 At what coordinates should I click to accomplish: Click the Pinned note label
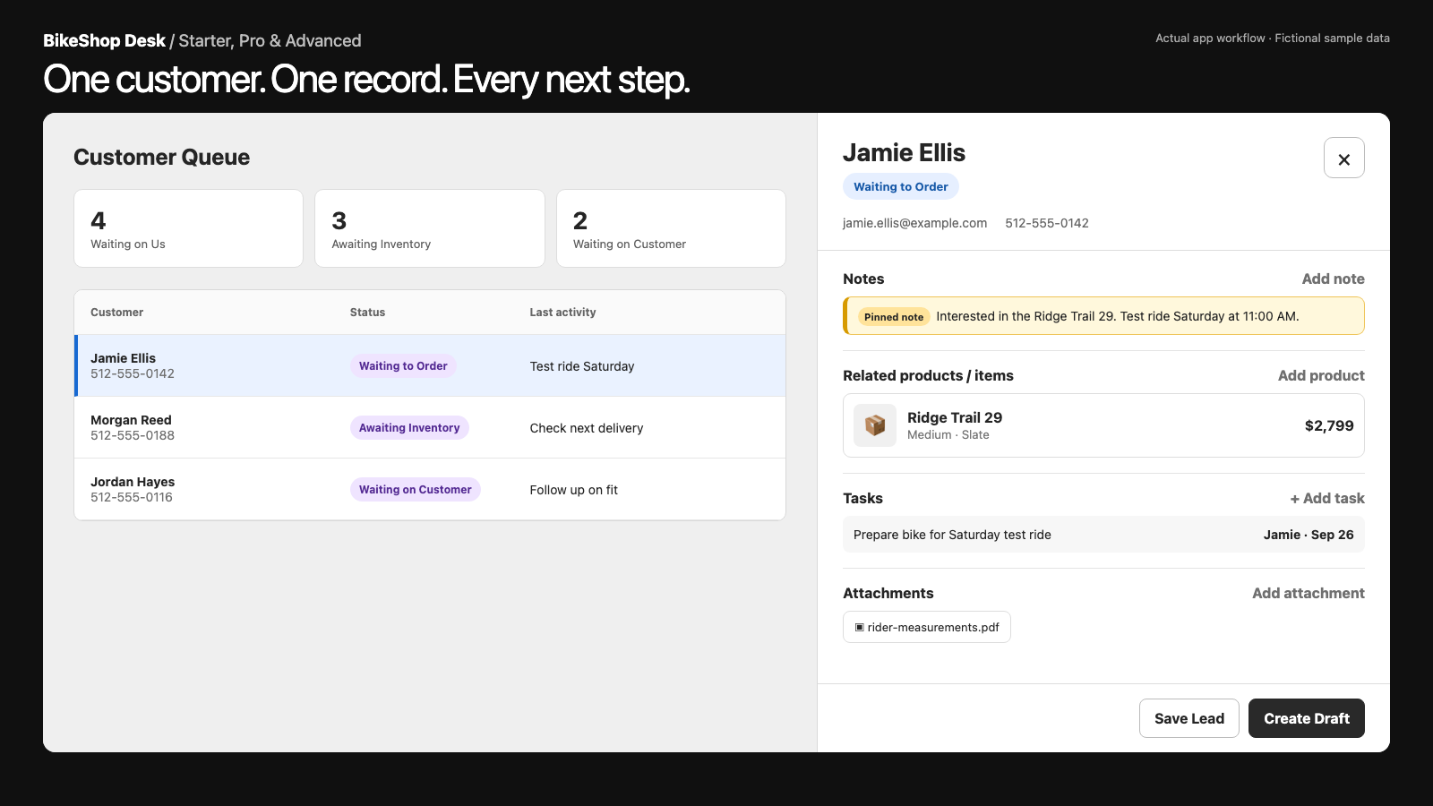tap(893, 317)
